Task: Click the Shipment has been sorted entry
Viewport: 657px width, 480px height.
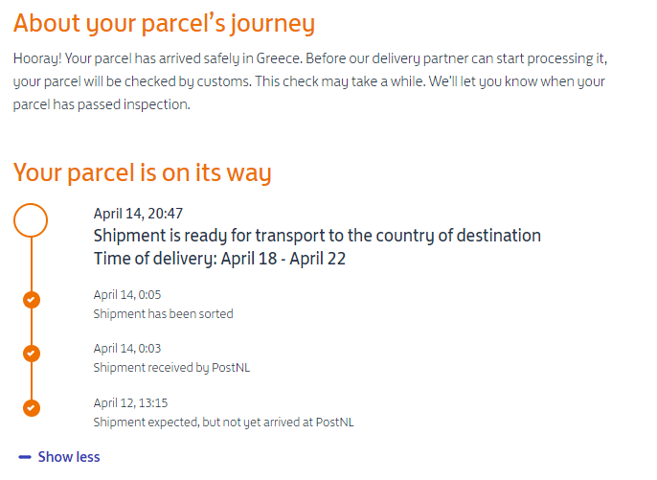Action: tap(164, 314)
